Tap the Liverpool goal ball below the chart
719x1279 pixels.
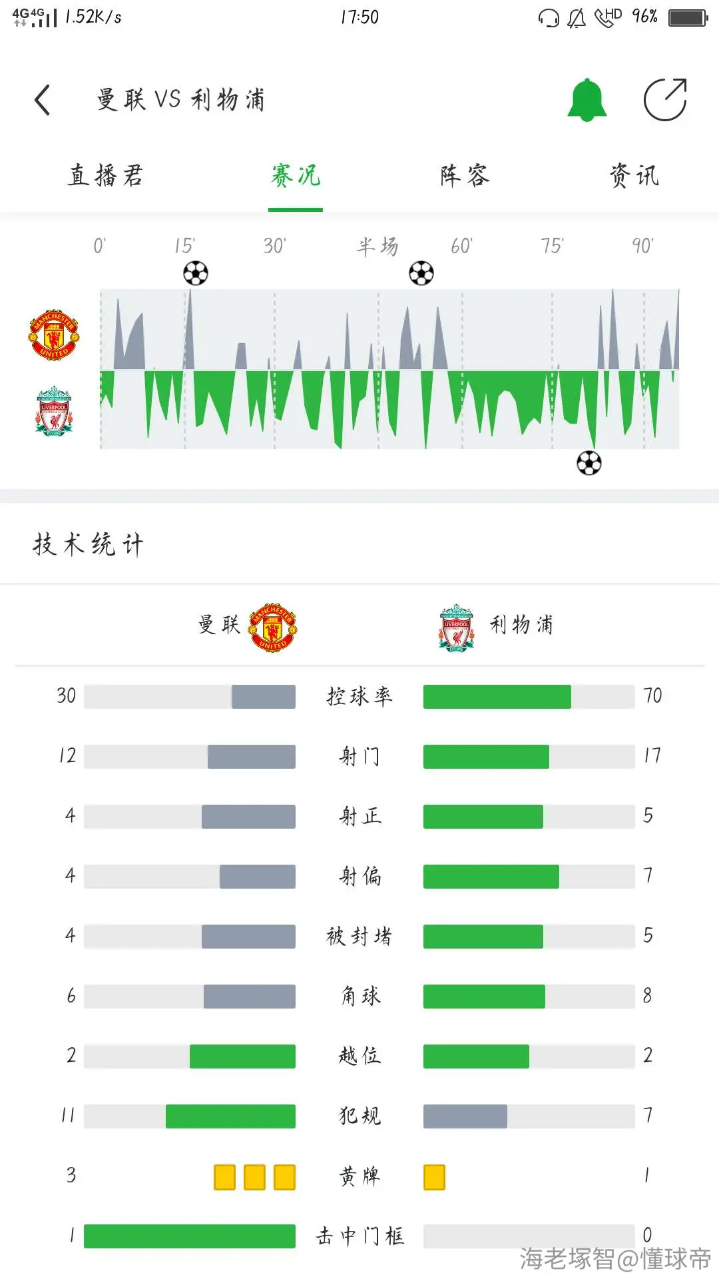tap(589, 463)
